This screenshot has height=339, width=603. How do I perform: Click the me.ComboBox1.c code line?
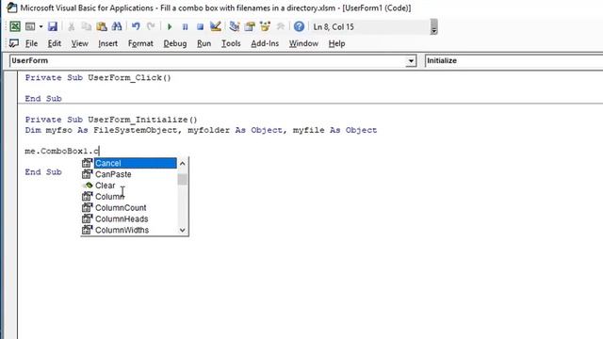point(62,151)
